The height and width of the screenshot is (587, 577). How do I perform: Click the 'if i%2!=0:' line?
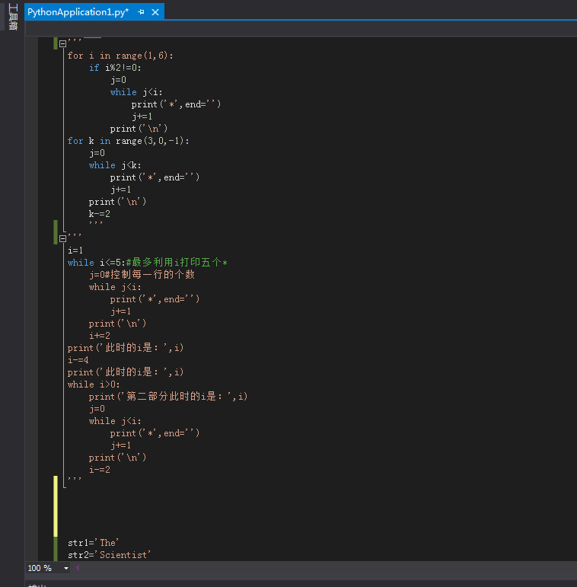[x=115, y=68]
